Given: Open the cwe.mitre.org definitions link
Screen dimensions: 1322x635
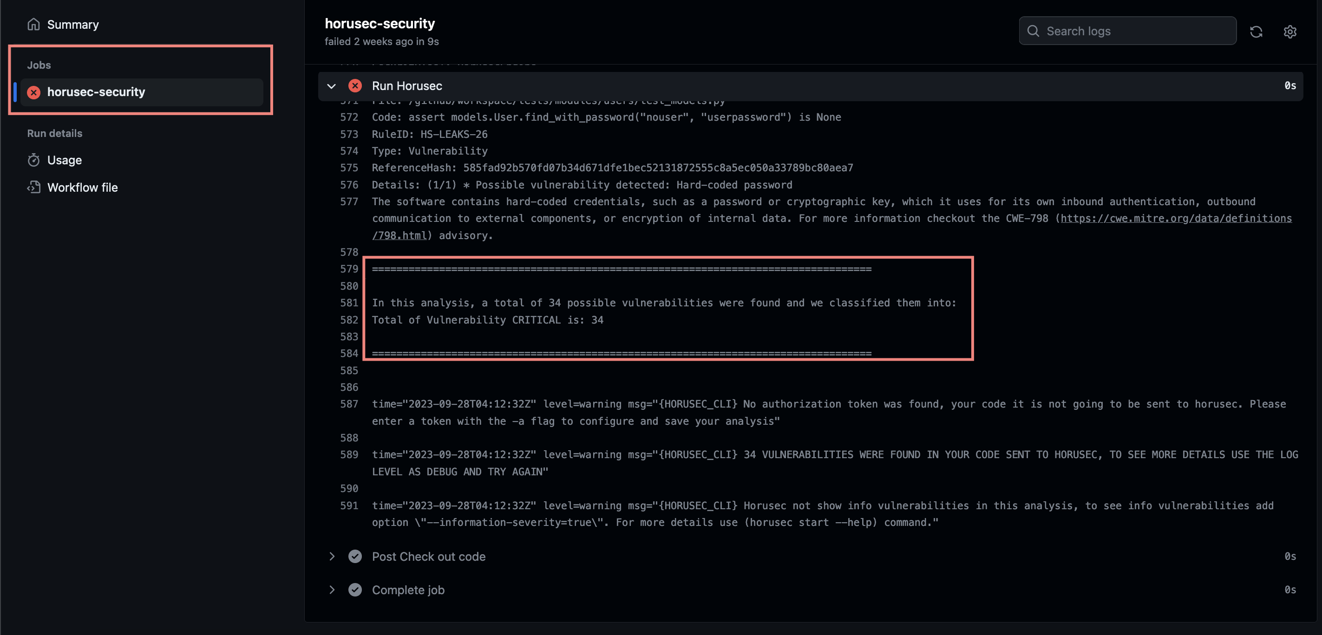Looking at the screenshot, I should tap(1176, 219).
